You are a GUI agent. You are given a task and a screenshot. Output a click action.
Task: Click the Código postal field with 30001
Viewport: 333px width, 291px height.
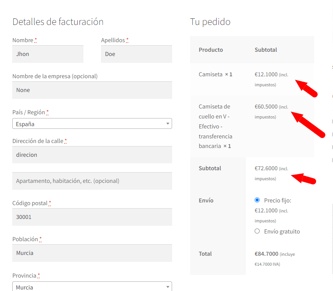pyautogui.click(x=92, y=217)
